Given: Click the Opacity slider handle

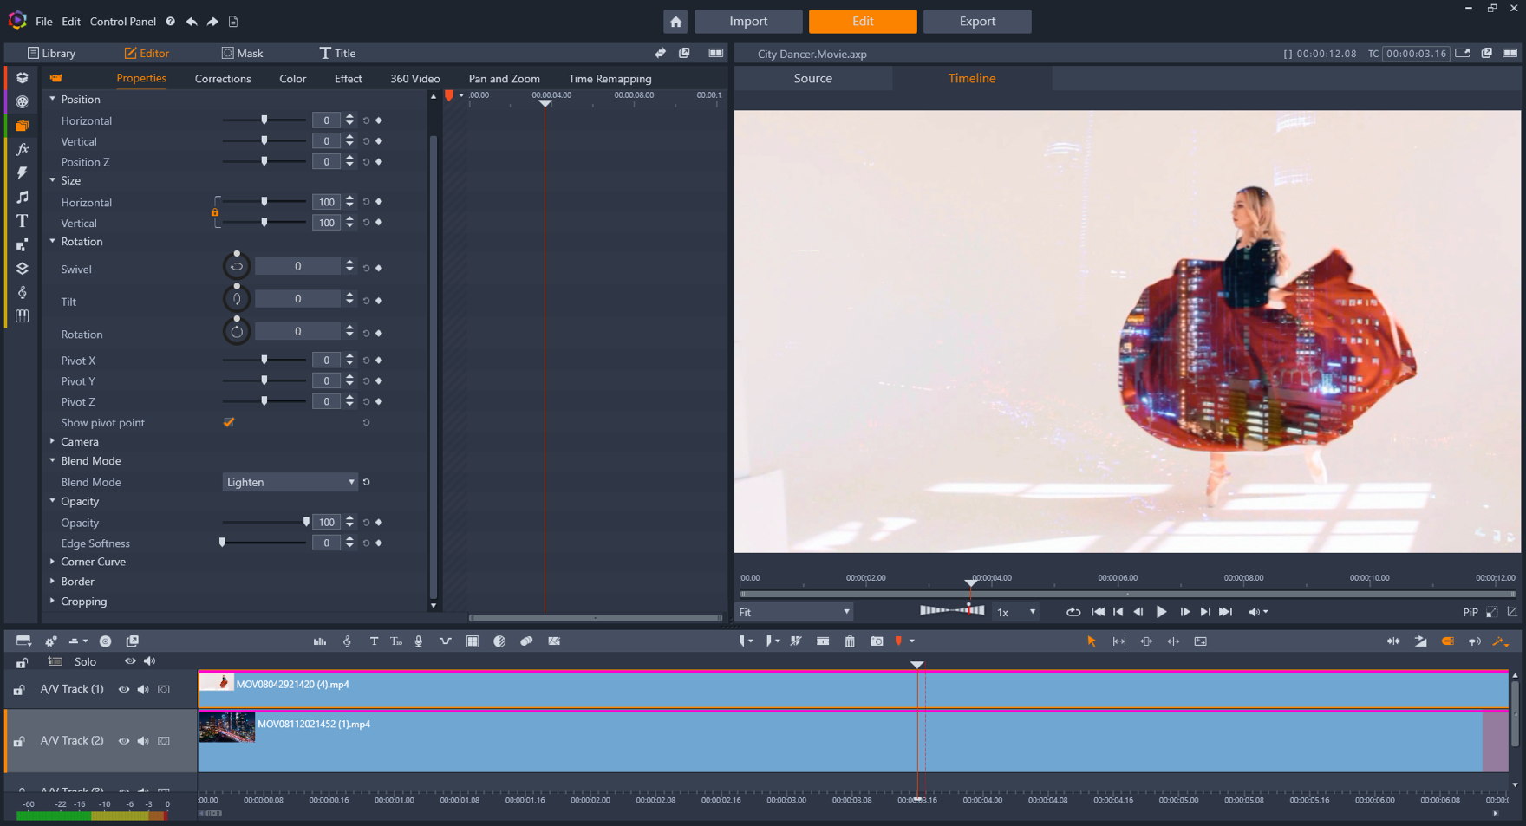Looking at the screenshot, I should pos(306,523).
